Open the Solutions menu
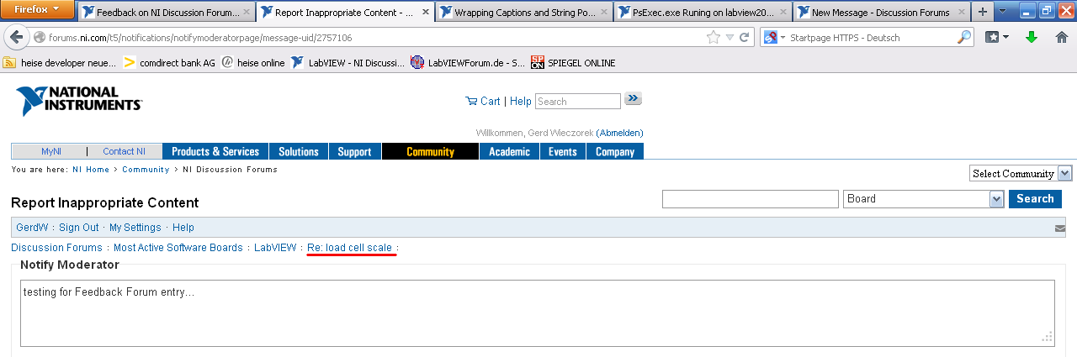 [299, 151]
